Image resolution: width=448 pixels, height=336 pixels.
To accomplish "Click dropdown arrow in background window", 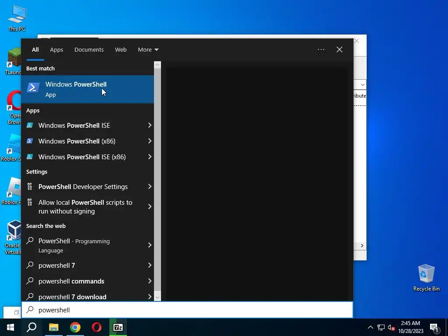I will tap(362, 85).
